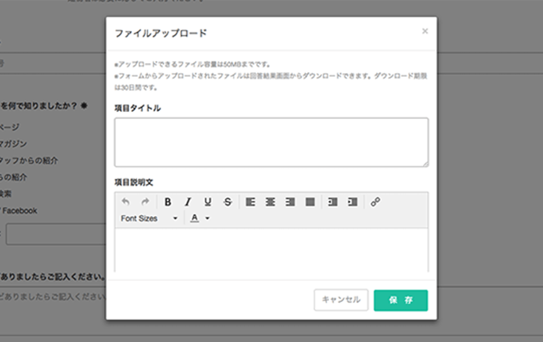Viewport: 543px width, 342px height.
Task: Toggle strikethrough formatting
Action: click(228, 202)
